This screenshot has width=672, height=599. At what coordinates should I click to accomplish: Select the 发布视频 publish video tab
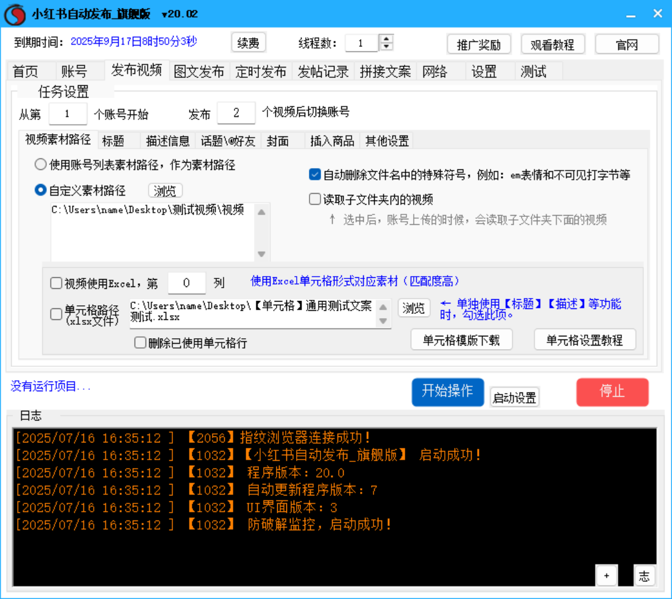[x=136, y=70]
